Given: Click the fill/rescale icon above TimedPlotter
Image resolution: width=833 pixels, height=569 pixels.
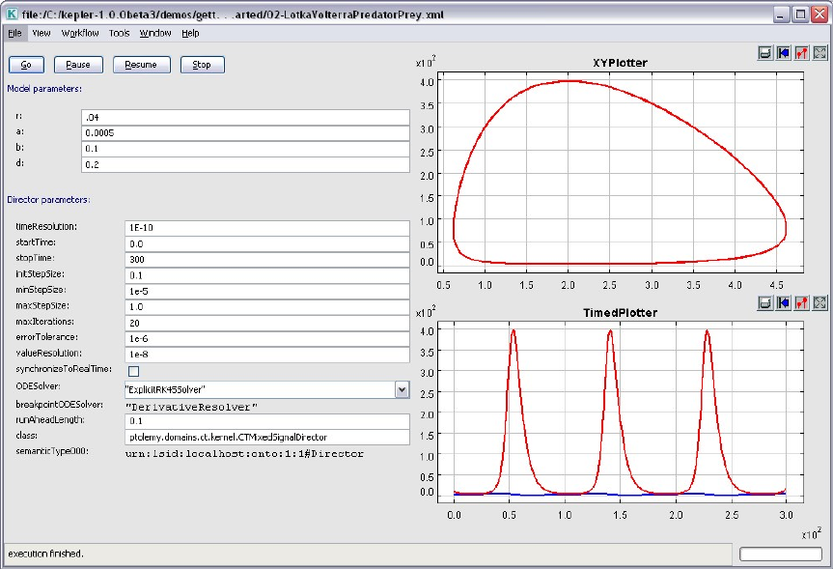Looking at the screenshot, I should (819, 303).
